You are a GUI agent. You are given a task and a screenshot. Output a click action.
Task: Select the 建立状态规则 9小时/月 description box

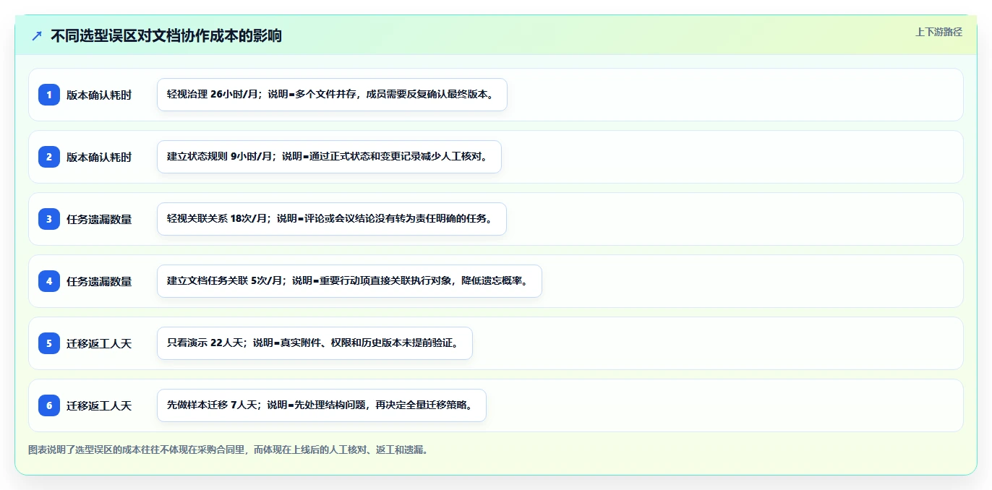pos(329,157)
